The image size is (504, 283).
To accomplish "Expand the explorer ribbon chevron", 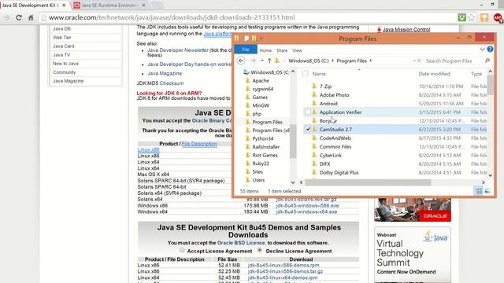I will point(482,50).
